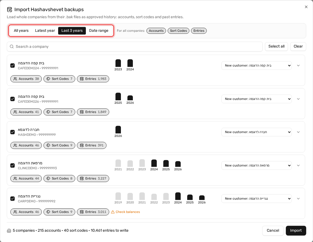
Task: Toggle Entries chip for all companies
Action: click(199, 31)
